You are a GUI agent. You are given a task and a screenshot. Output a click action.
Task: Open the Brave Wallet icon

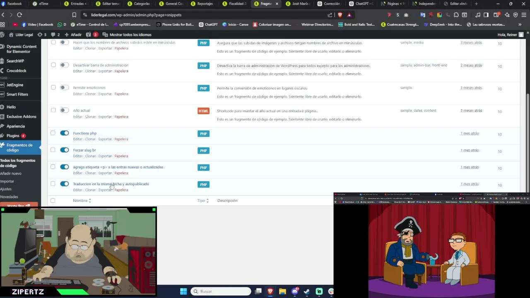(497, 15)
